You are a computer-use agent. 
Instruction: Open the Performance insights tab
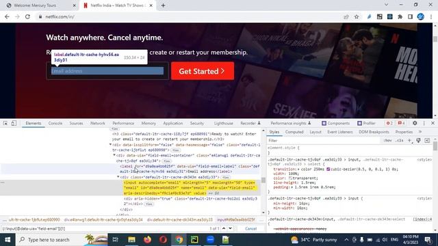point(290,123)
